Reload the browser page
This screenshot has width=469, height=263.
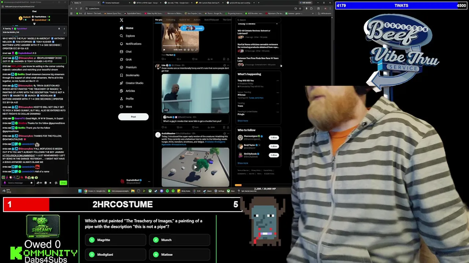(81, 8)
